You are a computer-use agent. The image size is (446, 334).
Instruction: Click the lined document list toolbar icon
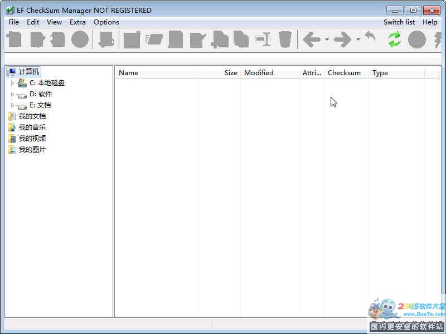click(x=58, y=40)
